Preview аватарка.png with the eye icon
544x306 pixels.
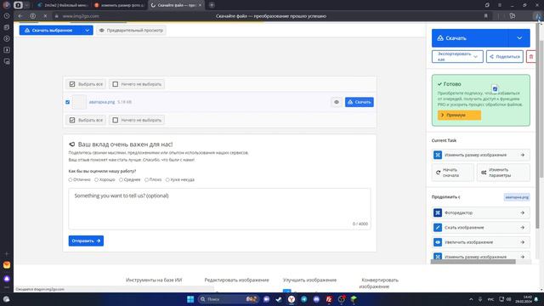(337, 102)
